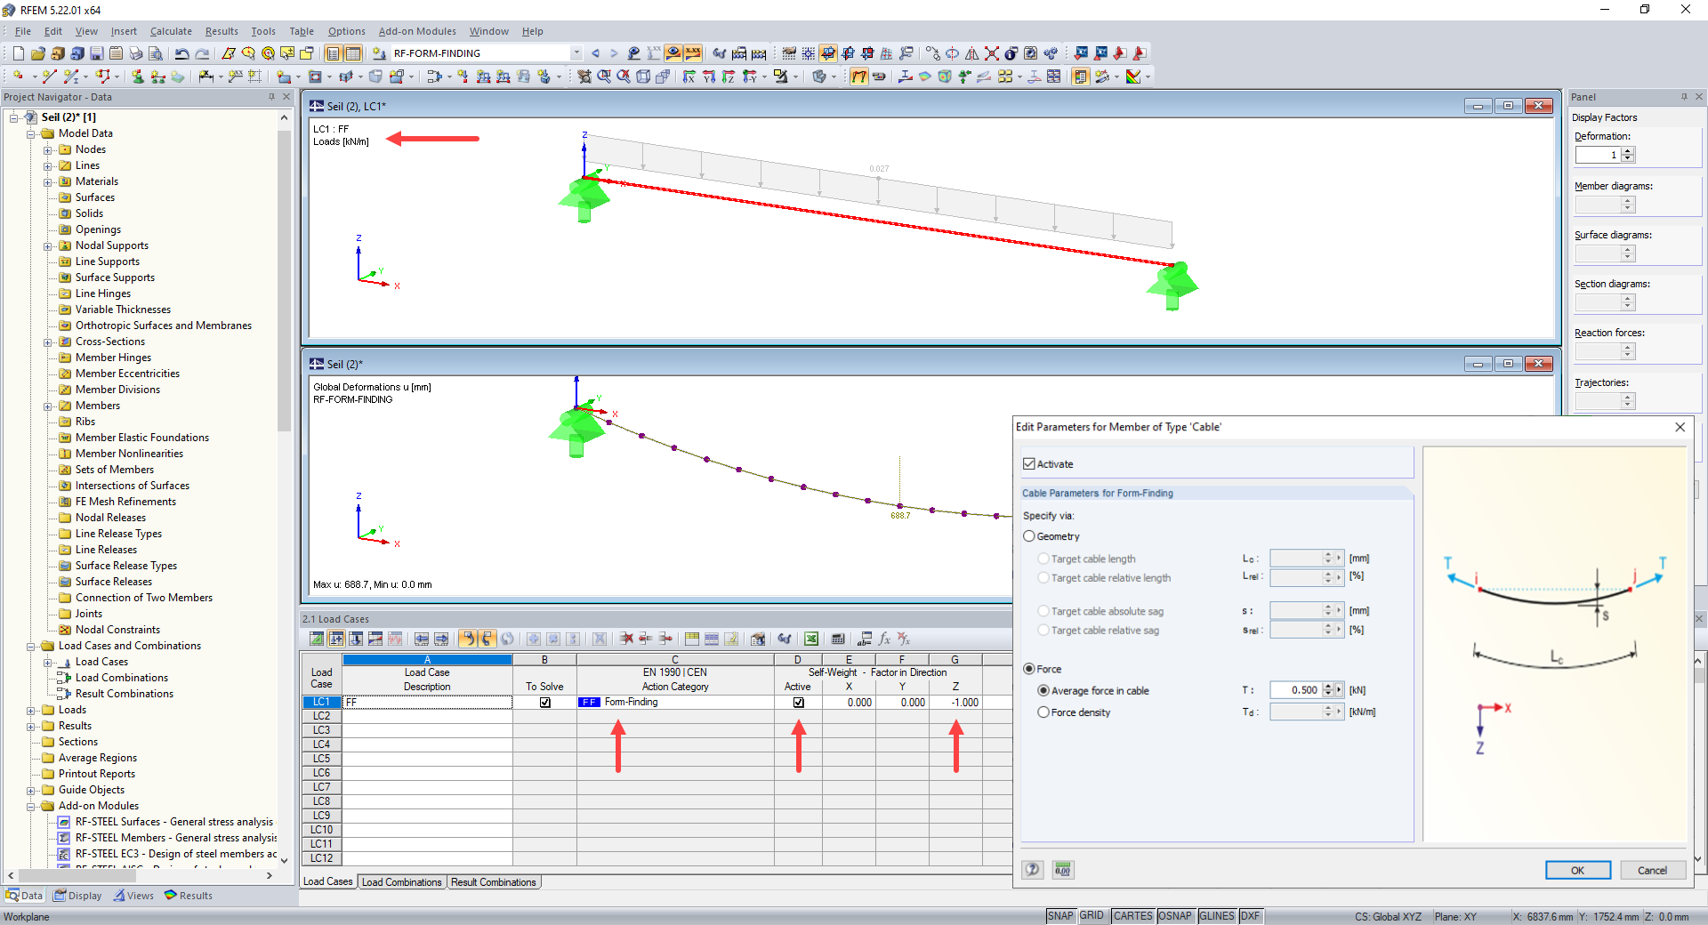Adjust the Deformation display factor stepper
This screenshot has height=925, width=1708.
tap(1628, 154)
